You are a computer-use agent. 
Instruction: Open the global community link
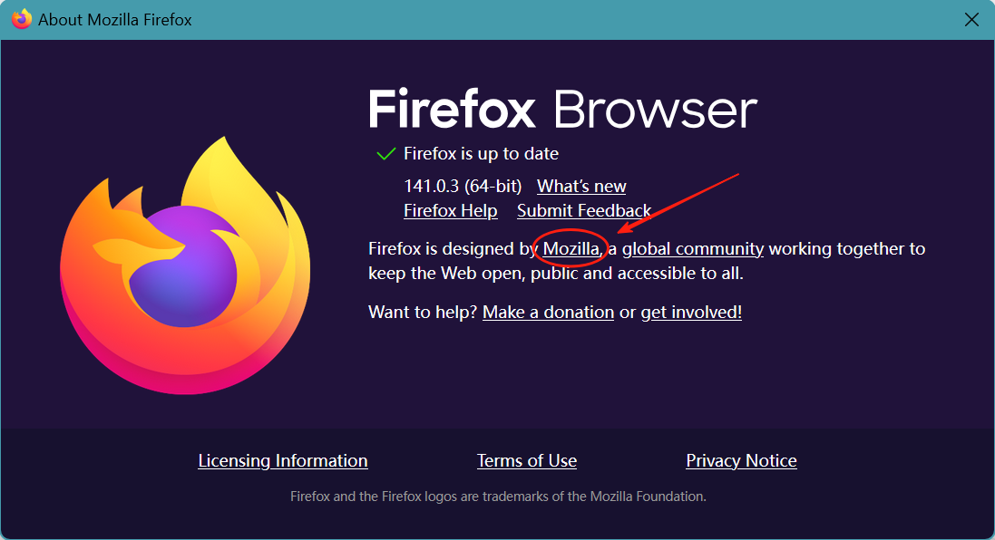pos(693,248)
